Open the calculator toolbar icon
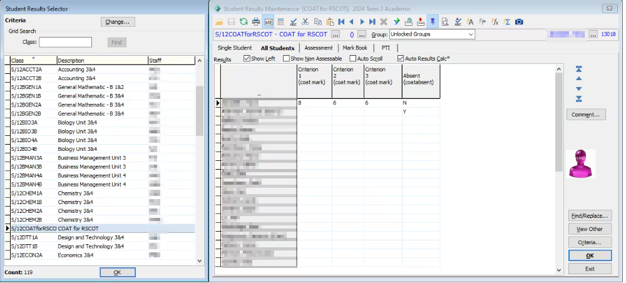The image size is (626, 283). (280, 22)
